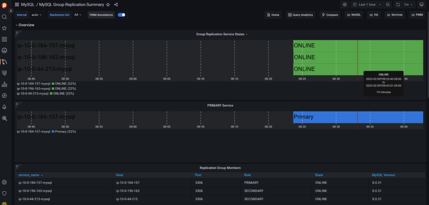Image resolution: width=429 pixels, height=205 pixels.
Task: Open the Alerting bell icon
Action: (x=4, y=107)
